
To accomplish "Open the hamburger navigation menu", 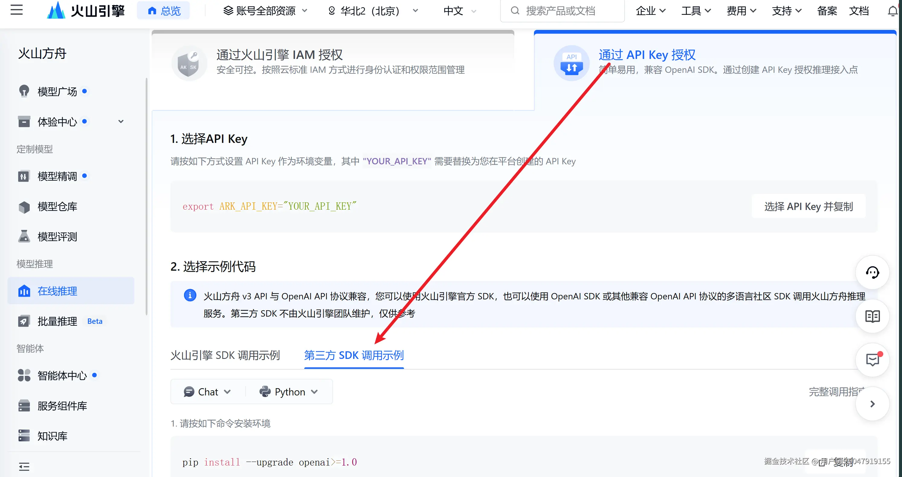I will (16, 10).
